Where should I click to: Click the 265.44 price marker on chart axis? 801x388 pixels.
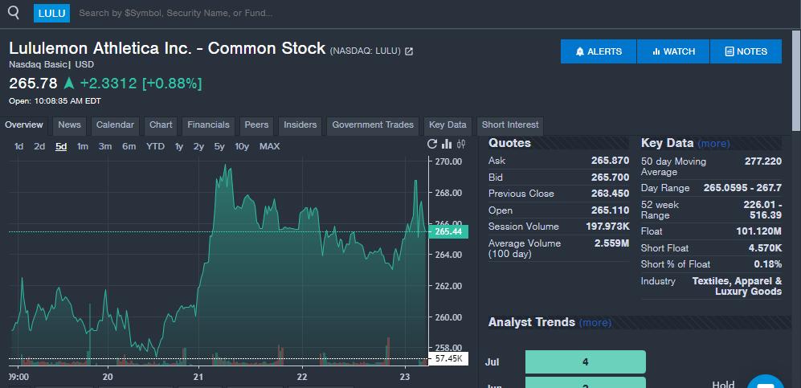(x=448, y=232)
